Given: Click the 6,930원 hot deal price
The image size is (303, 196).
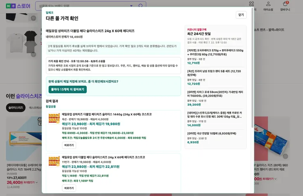Looking at the screenshot, I should point(193,142).
